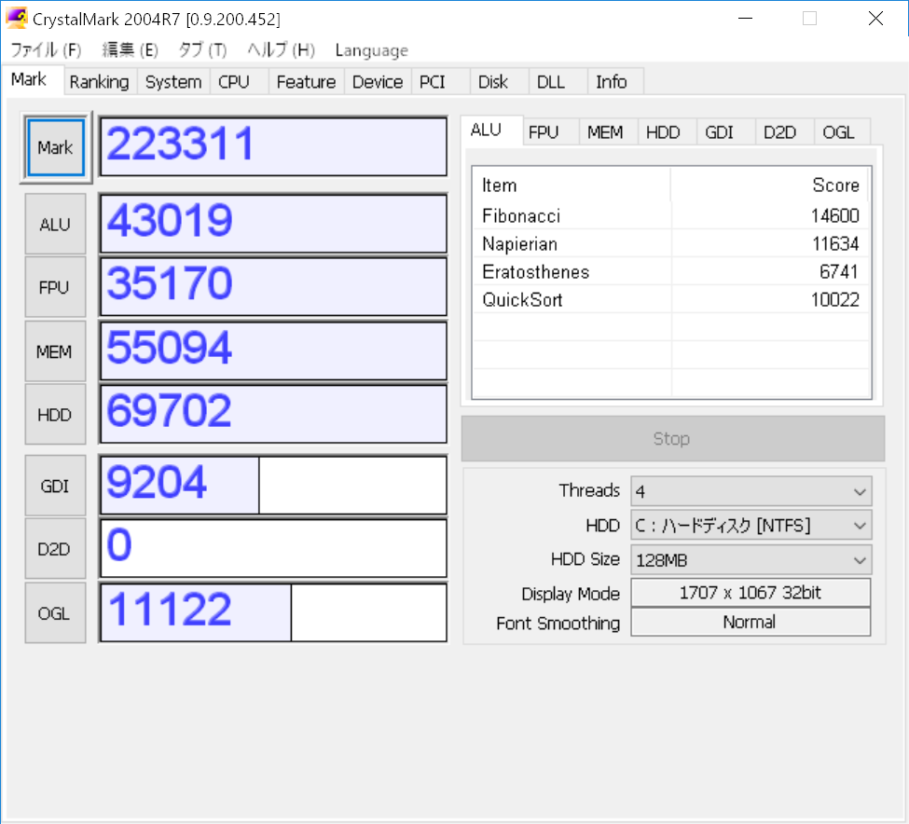Viewport: 909px width, 824px height.
Task: Run the FPU benchmark button
Action: tap(55, 287)
